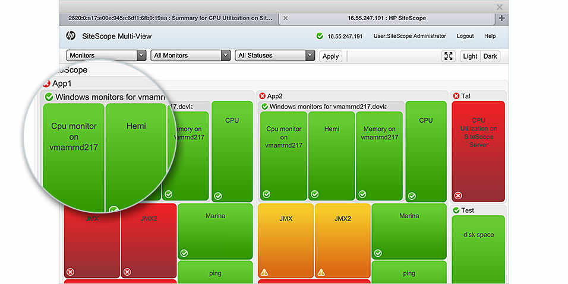Open the All Statuses dropdown
This screenshot has height=284, width=568.
coord(275,55)
